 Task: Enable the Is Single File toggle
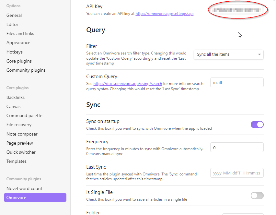(257, 195)
